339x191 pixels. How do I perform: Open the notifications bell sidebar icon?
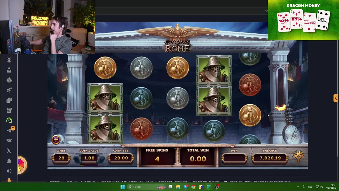point(9,161)
